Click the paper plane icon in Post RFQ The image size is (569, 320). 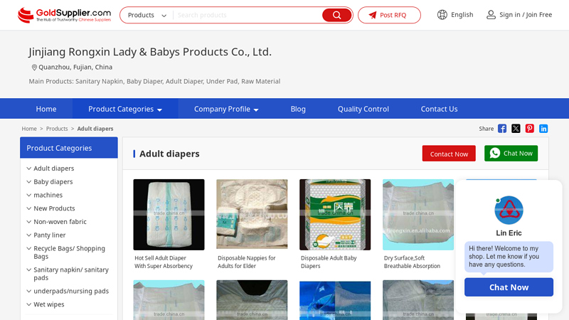(373, 15)
